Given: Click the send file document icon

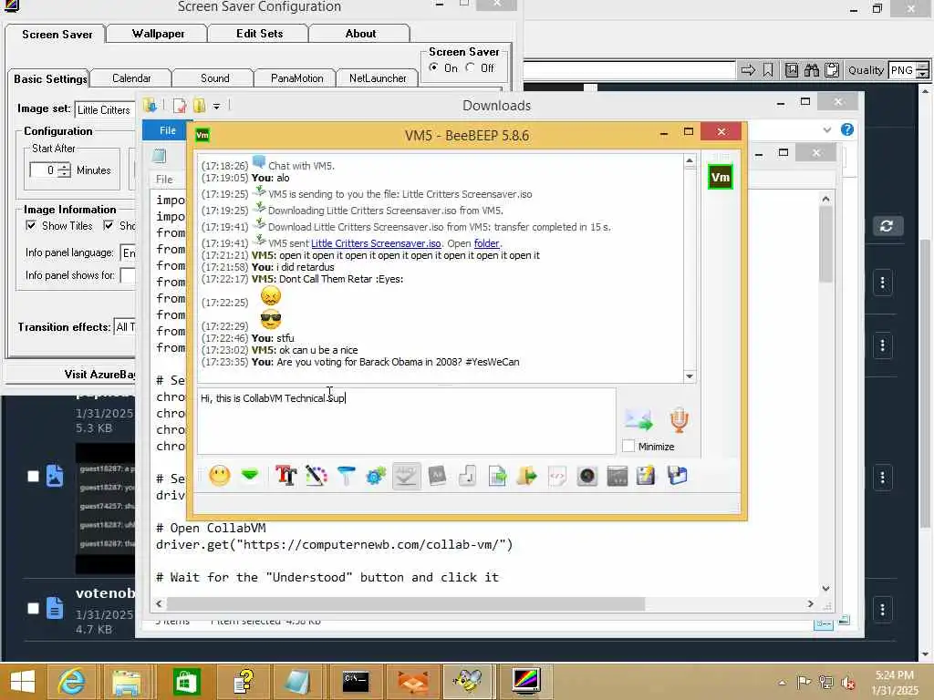Looking at the screenshot, I should (497, 476).
